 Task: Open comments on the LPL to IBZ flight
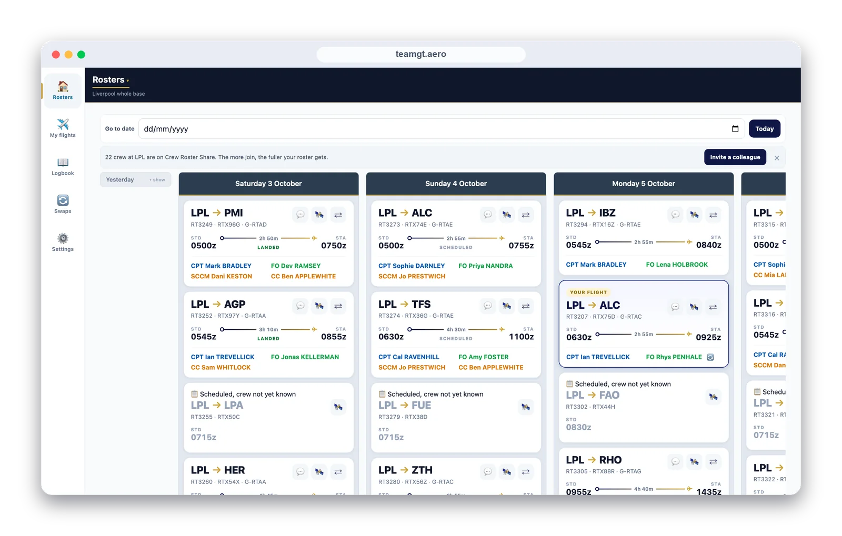pyautogui.click(x=676, y=215)
